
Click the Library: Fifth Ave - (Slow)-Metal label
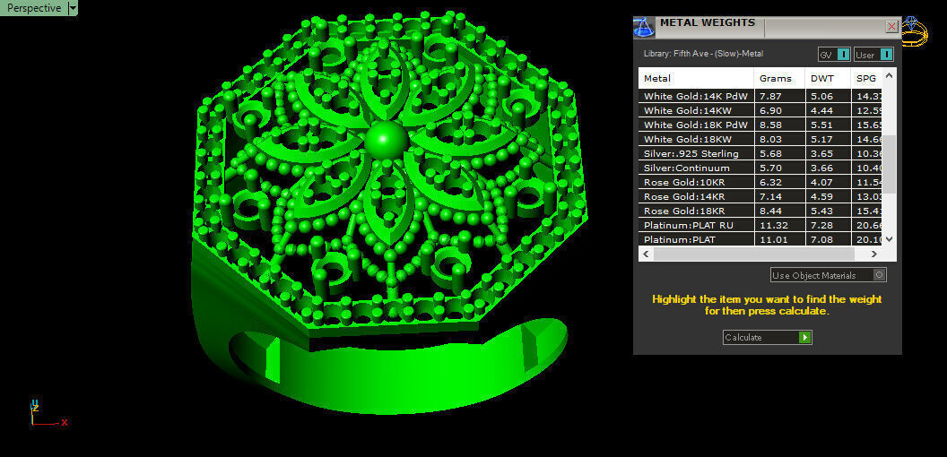(704, 54)
